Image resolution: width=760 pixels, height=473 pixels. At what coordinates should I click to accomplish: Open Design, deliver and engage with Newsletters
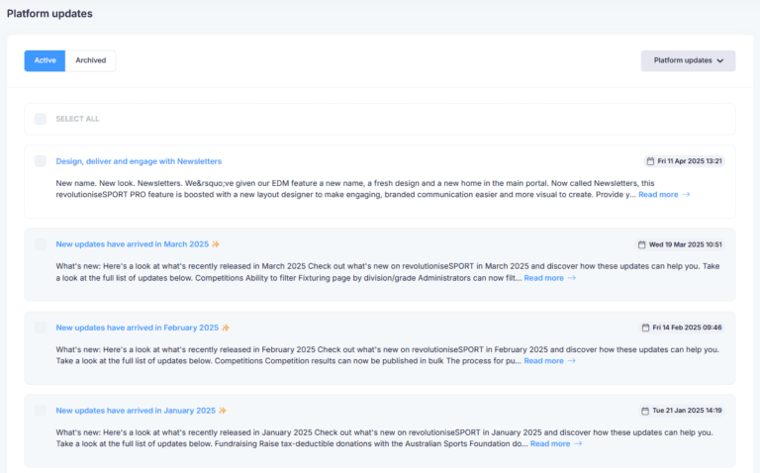[139, 161]
